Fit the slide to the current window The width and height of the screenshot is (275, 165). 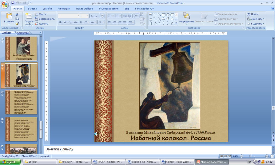[x=272, y=156]
